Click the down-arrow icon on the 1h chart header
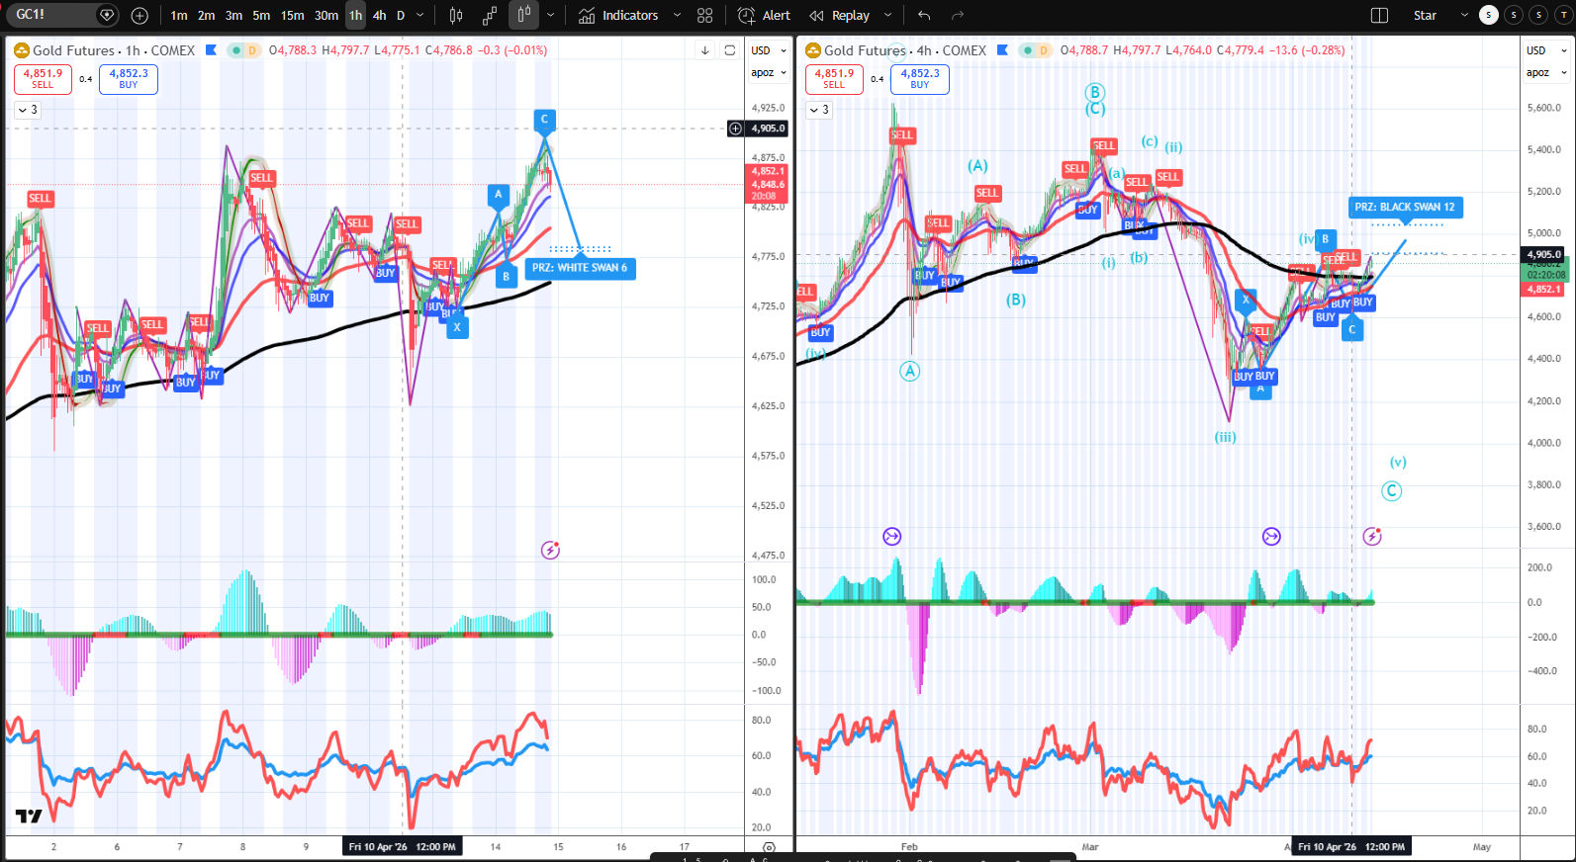 pos(704,50)
